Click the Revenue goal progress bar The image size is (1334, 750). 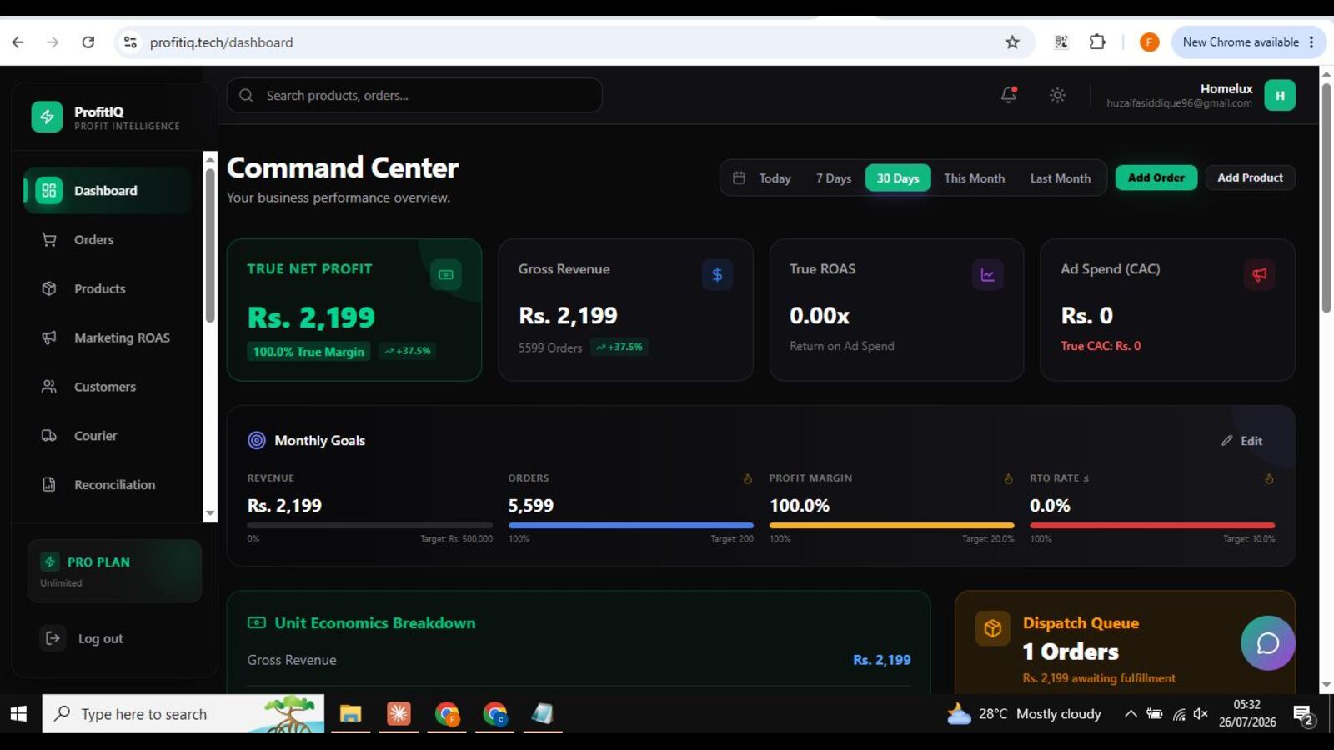coord(370,526)
